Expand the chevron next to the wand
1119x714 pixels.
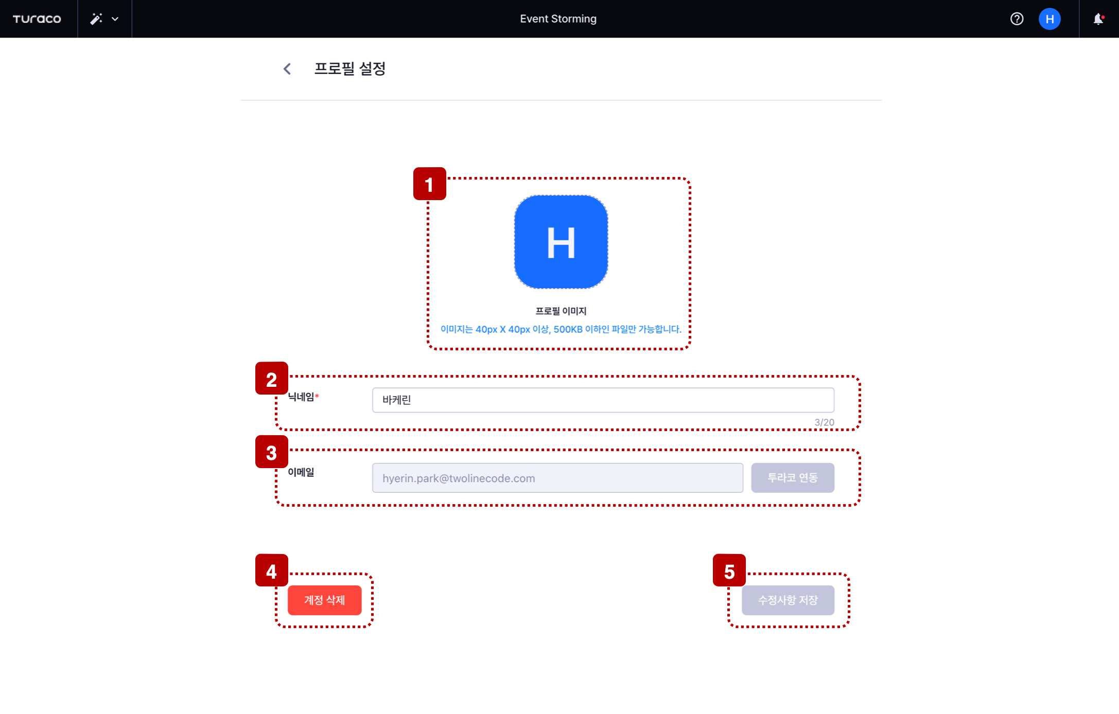115,19
